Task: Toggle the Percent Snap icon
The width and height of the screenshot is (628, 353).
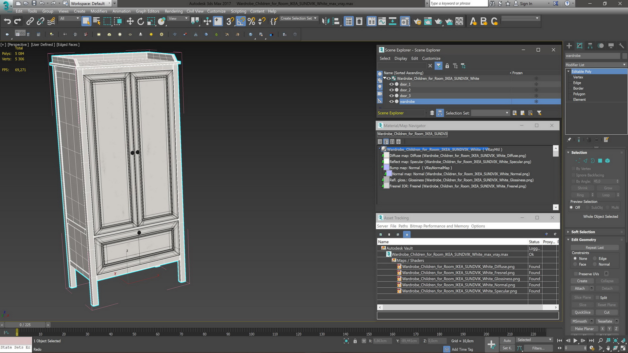Action: (x=251, y=22)
